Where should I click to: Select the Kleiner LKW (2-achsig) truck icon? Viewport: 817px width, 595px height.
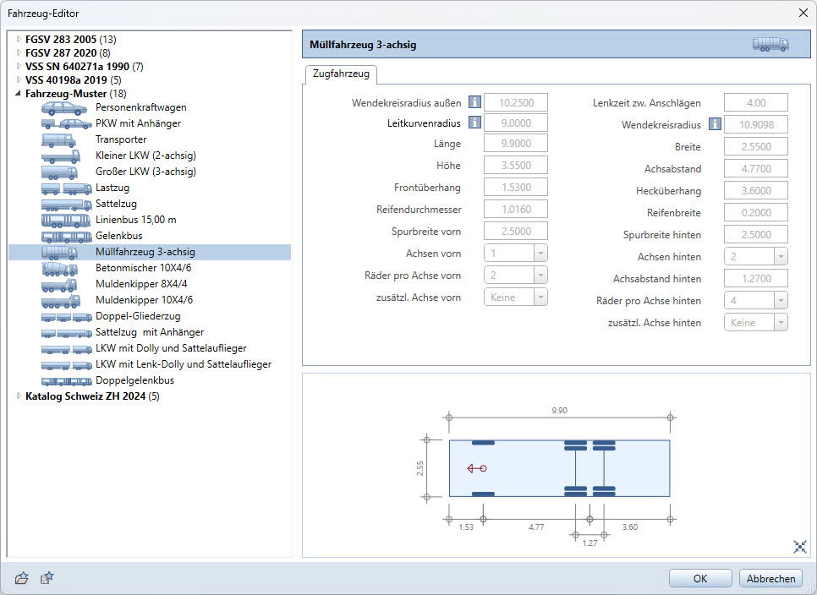pos(61,156)
